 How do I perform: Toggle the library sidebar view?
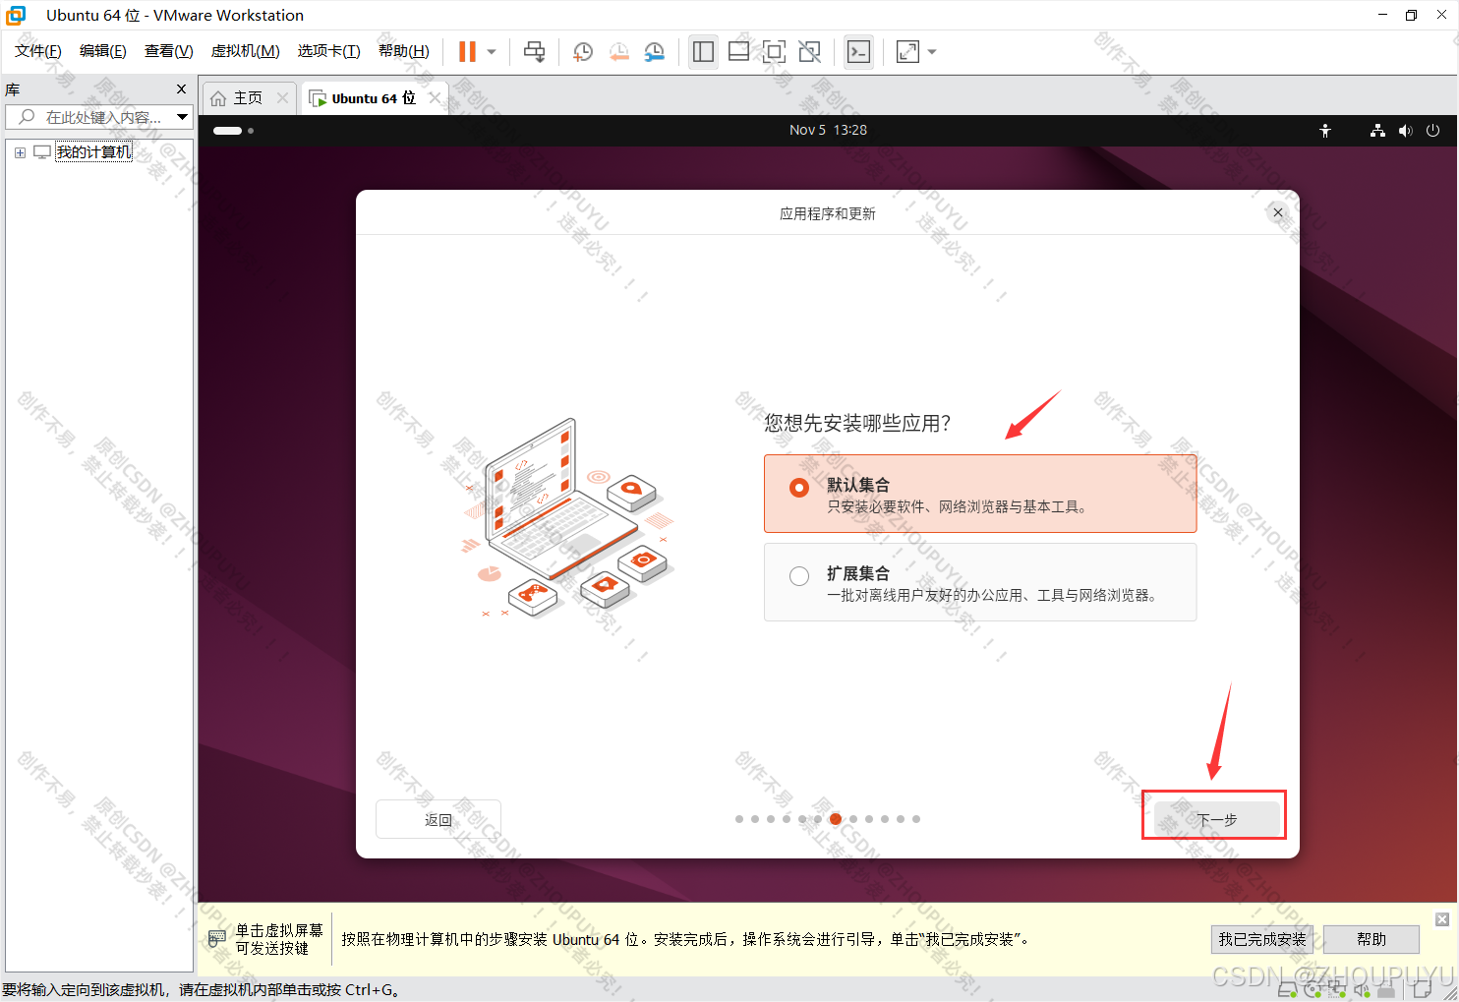703,52
